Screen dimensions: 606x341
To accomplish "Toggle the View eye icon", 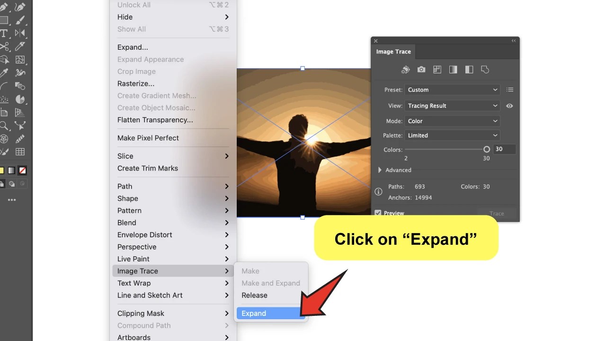I will point(509,106).
